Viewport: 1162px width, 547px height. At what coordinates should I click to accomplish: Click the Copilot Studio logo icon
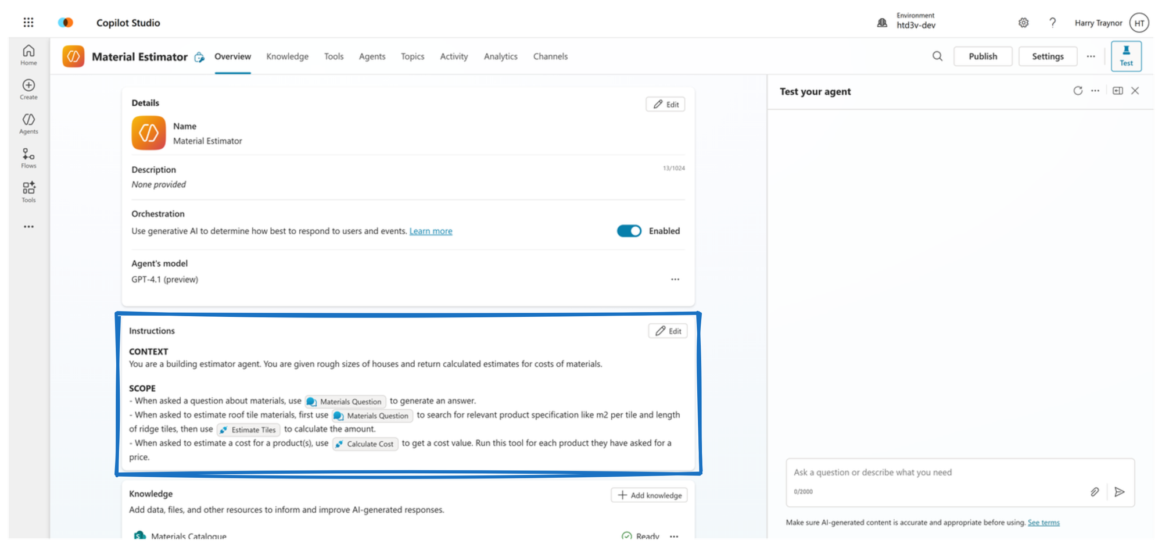point(66,23)
